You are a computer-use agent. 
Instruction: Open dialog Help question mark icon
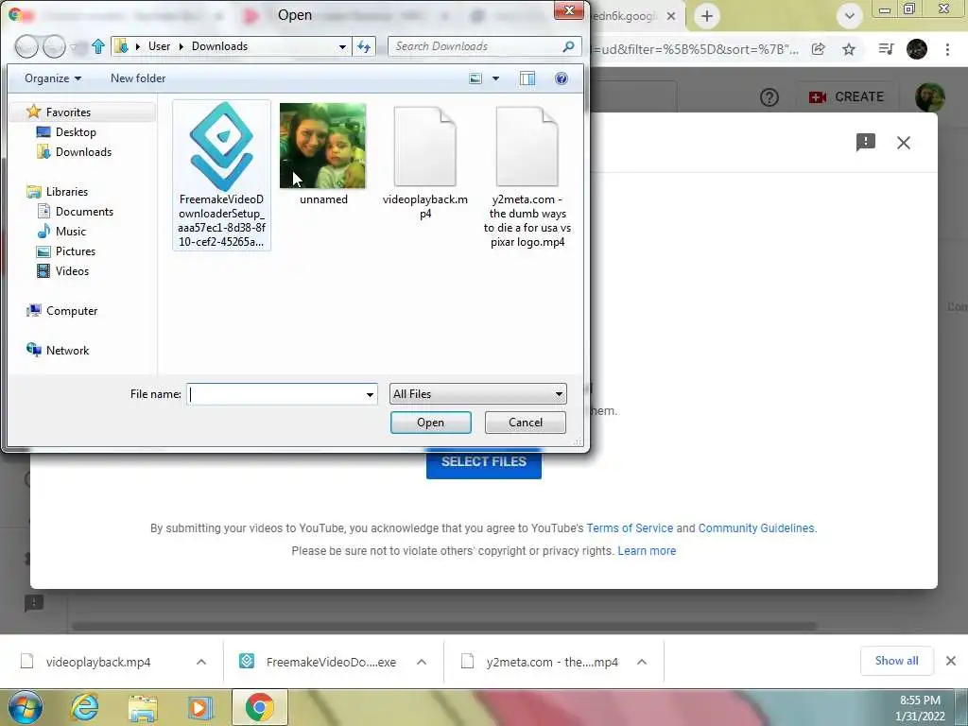tap(562, 78)
